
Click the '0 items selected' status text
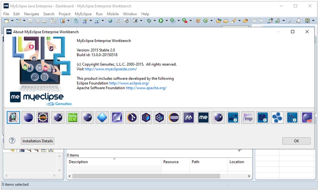15,185
